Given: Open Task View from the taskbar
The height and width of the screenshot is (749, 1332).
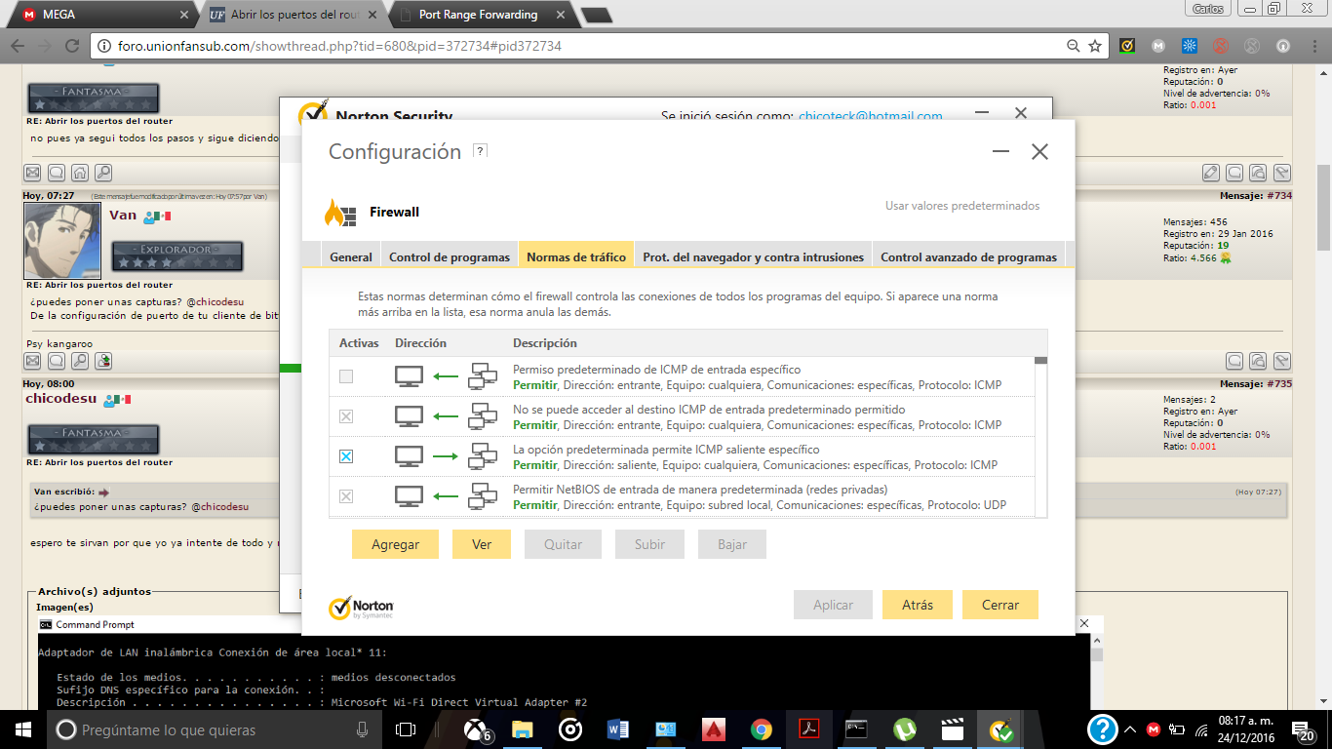Looking at the screenshot, I should coord(406,729).
